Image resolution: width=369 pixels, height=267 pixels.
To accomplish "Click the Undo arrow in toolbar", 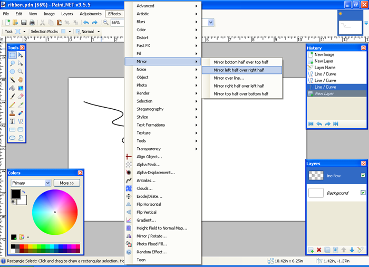I will (86, 22).
